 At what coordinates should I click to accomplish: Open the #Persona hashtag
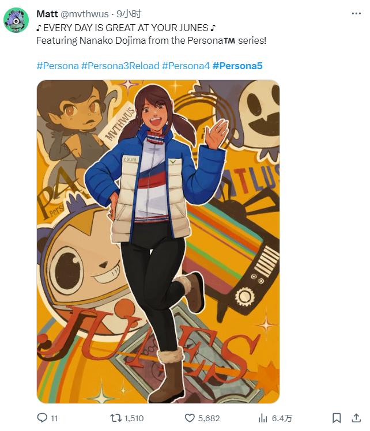[x=58, y=66]
